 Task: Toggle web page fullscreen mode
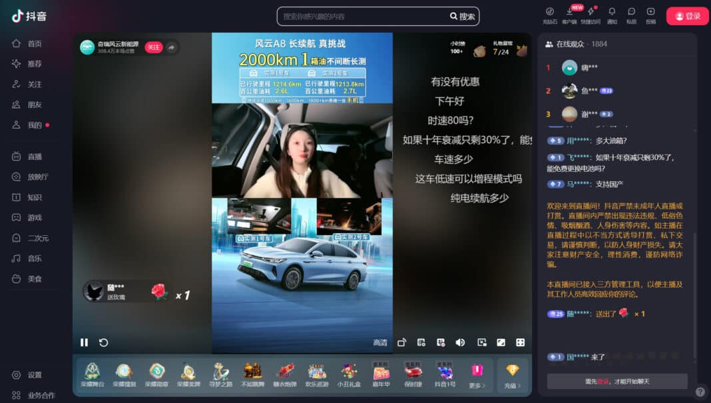(501, 342)
